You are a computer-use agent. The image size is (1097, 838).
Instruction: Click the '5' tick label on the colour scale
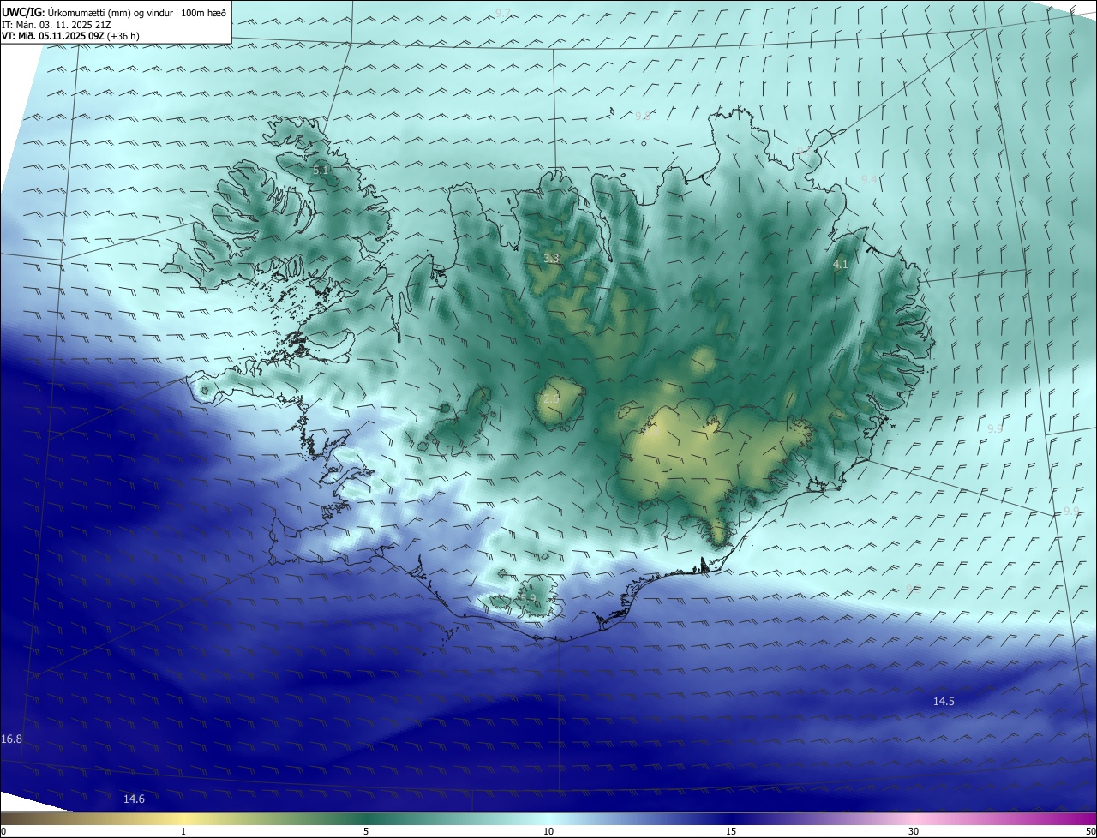tap(366, 831)
